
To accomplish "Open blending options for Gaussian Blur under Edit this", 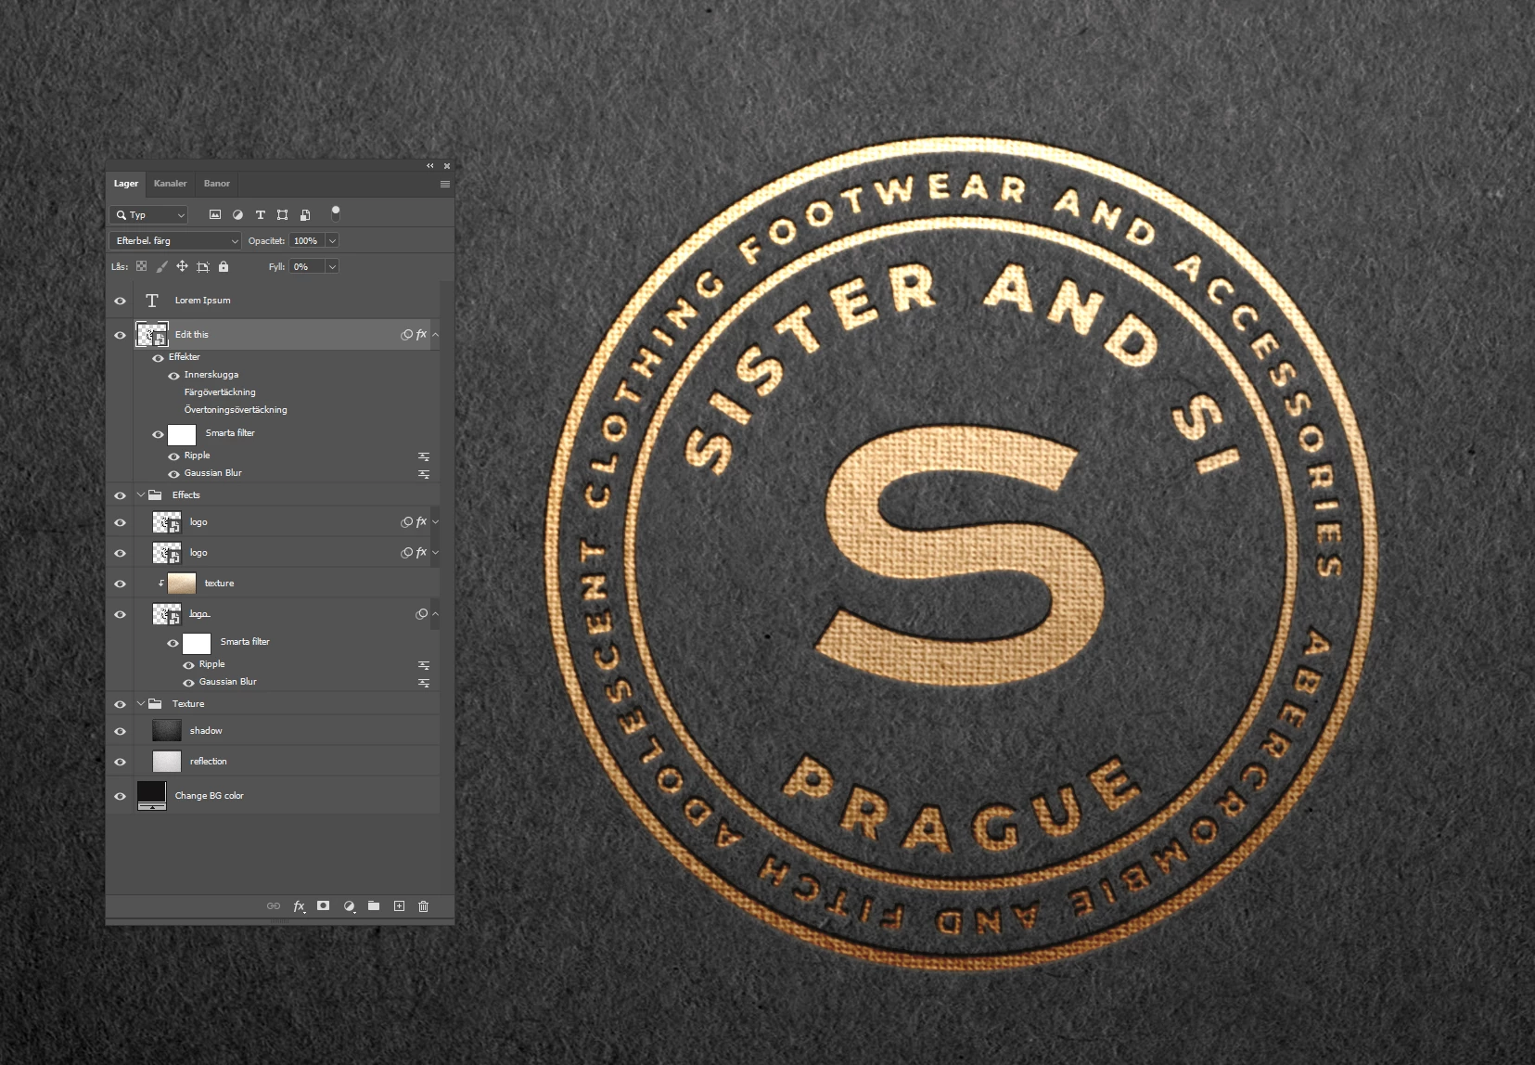I will click(x=423, y=473).
